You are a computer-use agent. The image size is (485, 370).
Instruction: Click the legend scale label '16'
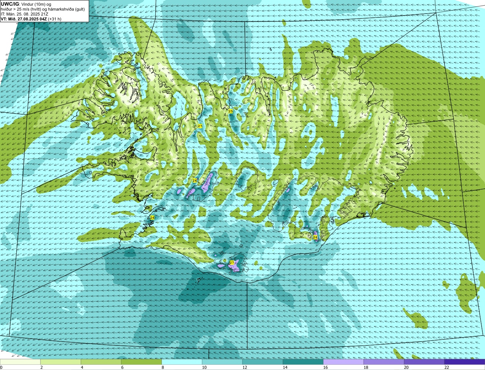325,367
